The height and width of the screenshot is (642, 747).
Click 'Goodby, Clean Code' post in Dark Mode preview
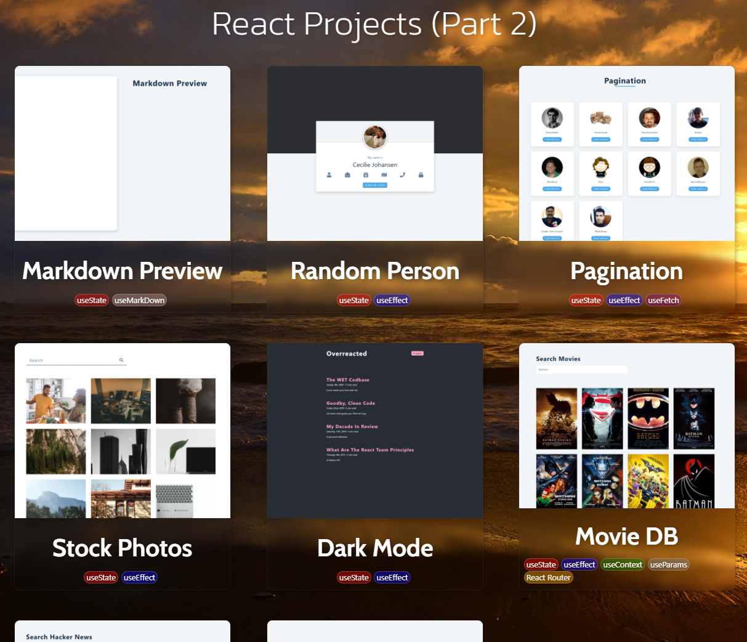pos(350,403)
